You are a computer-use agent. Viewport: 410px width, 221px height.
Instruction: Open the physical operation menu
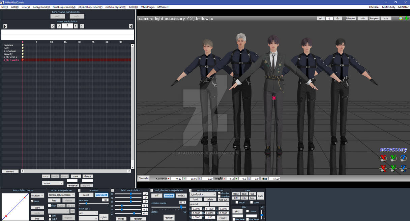point(90,7)
